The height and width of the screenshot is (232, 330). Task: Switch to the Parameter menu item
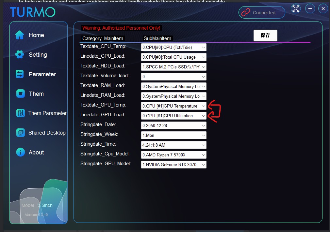[x=42, y=74]
